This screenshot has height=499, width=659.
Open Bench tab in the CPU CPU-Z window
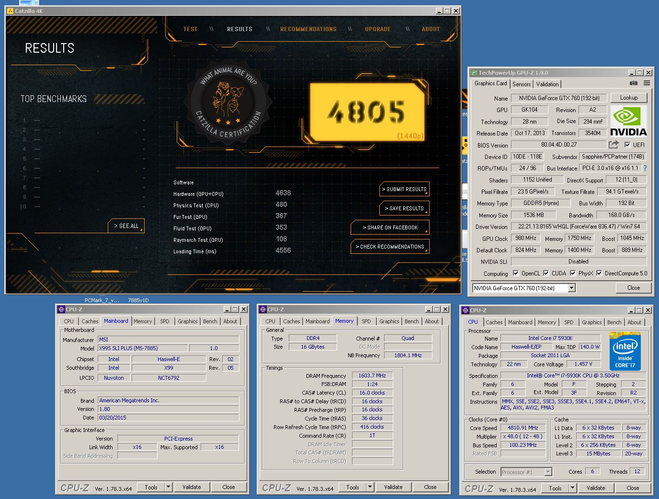[614, 322]
